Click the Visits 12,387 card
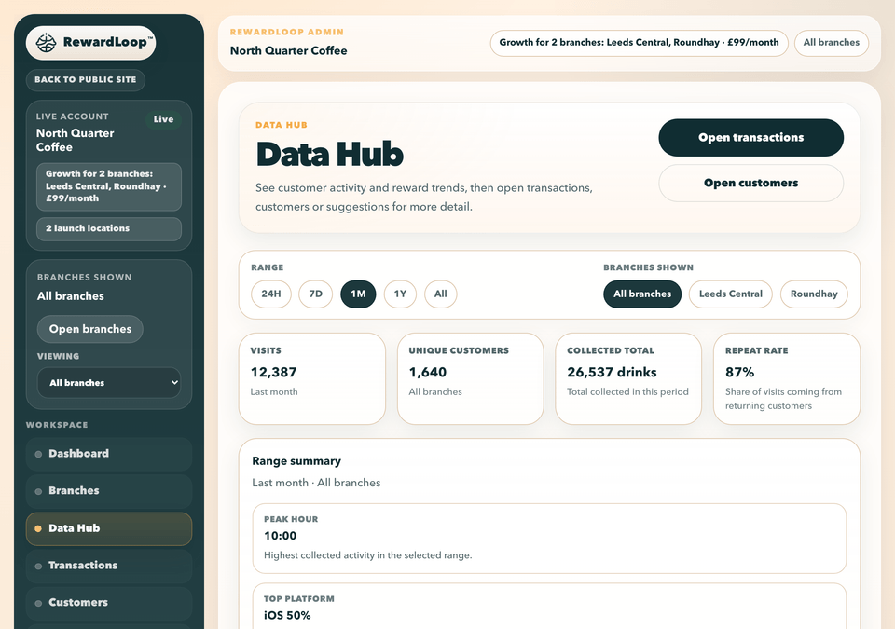Image resolution: width=895 pixels, height=629 pixels. [x=312, y=379]
